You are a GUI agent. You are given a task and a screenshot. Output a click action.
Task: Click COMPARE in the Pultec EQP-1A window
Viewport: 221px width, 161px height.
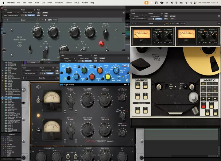tap(31, 15)
